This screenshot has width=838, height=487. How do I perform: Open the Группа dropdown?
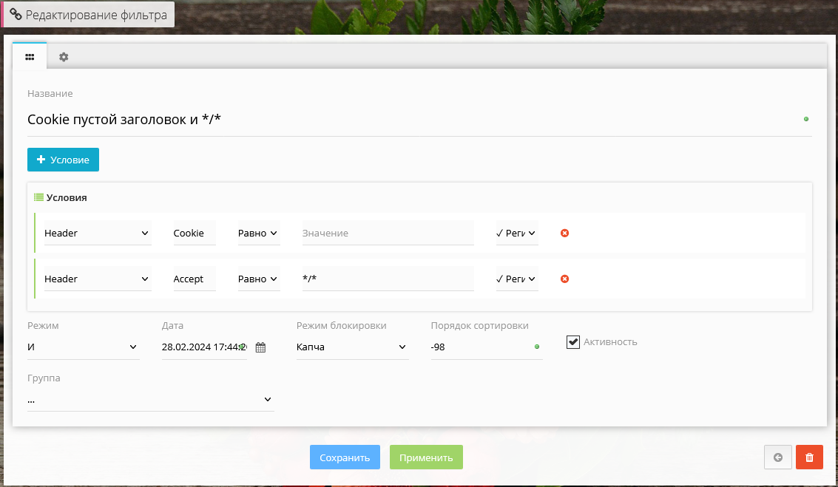(x=150, y=400)
